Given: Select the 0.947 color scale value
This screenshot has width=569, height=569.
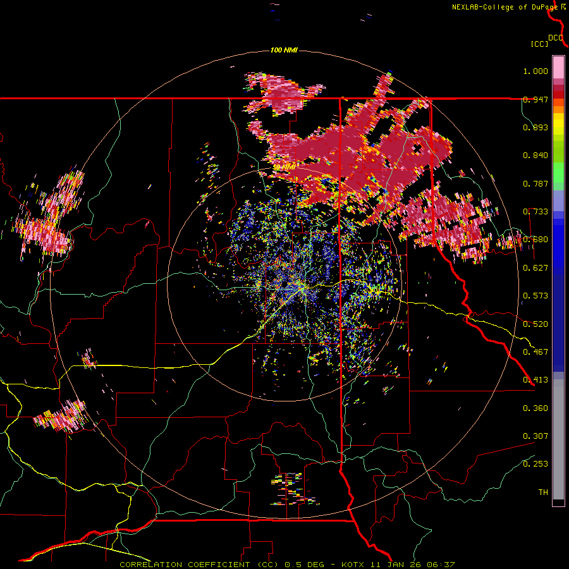Looking at the screenshot, I should pyautogui.click(x=535, y=99).
